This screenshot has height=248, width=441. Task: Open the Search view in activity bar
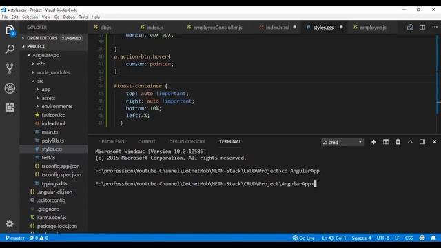10,49
